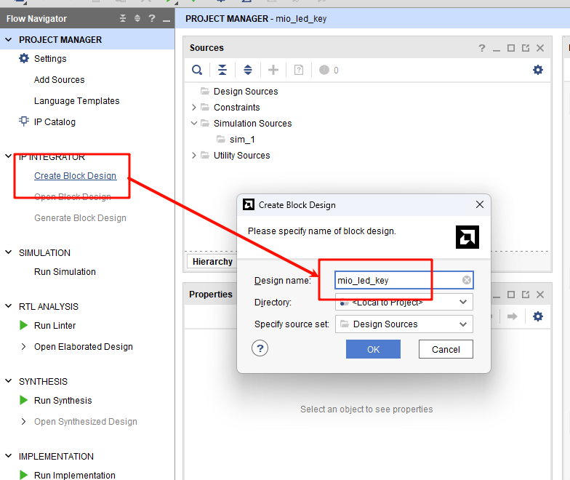Click Create Block Design link
The height and width of the screenshot is (480, 570).
76,176
